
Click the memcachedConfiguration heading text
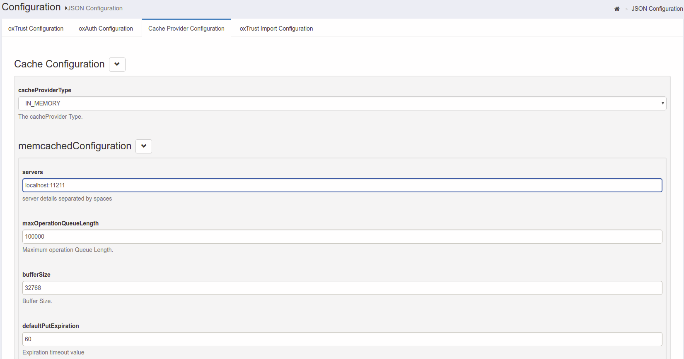(x=75, y=146)
